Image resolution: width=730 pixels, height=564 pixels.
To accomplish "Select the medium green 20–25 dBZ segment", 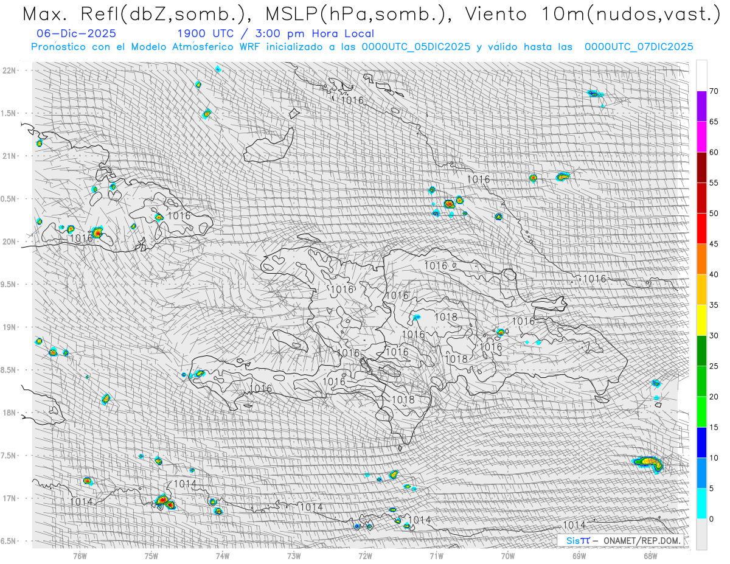I will (x=701, y=381).
